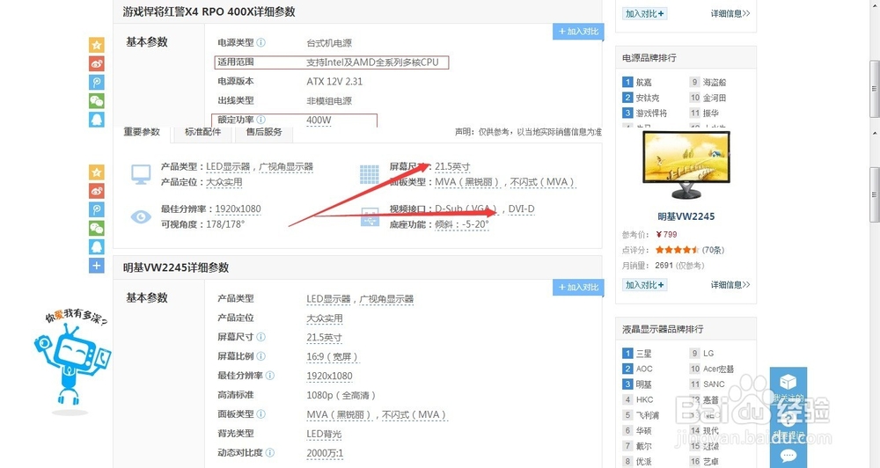Open the chat bubble icon on floating bar
Viewport: 880px width, 468px height.
coord(788,456)
